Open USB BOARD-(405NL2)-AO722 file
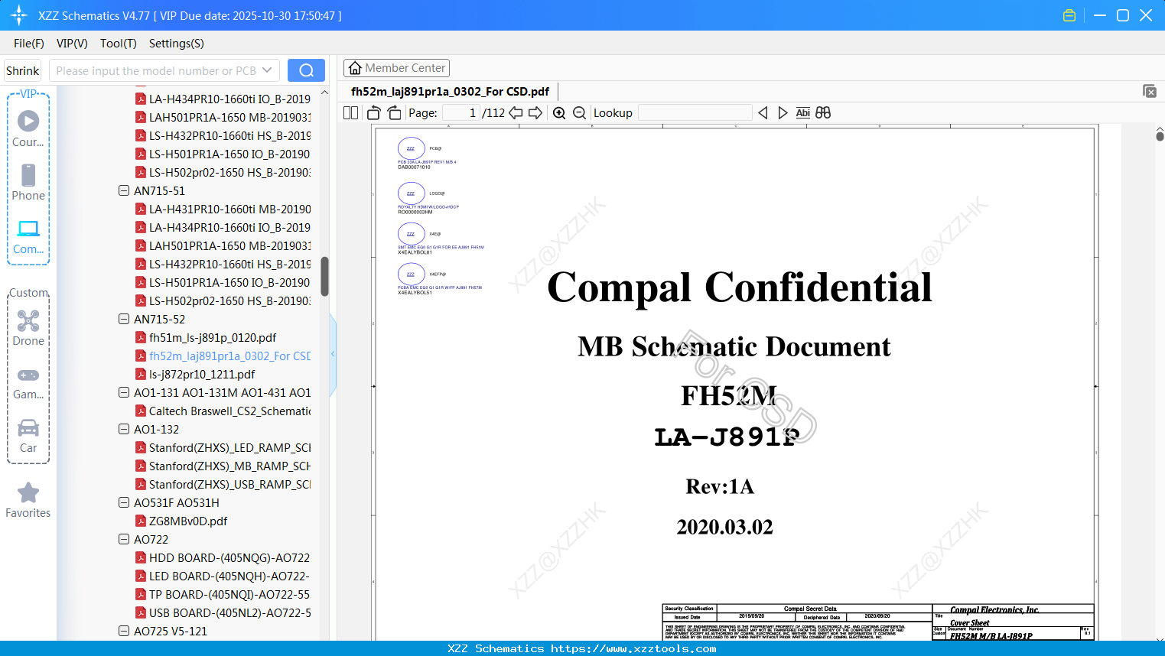1165x656 pixels. 223,612
